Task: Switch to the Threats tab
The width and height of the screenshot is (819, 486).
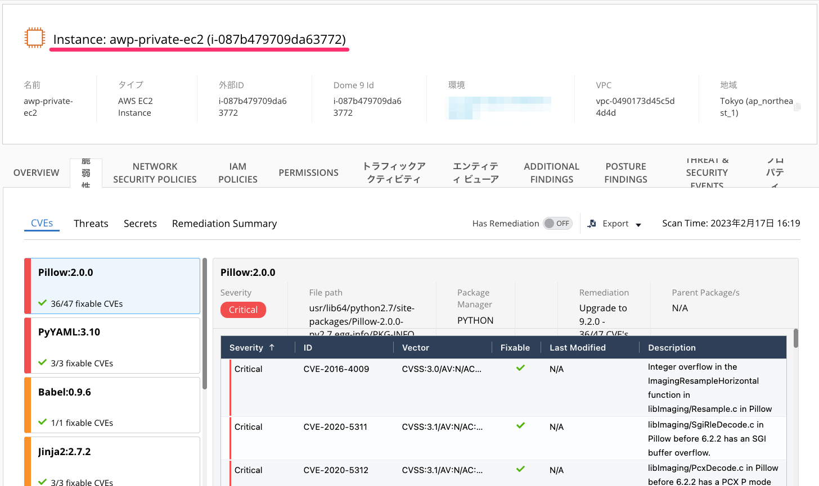Action: pos(91,223)
